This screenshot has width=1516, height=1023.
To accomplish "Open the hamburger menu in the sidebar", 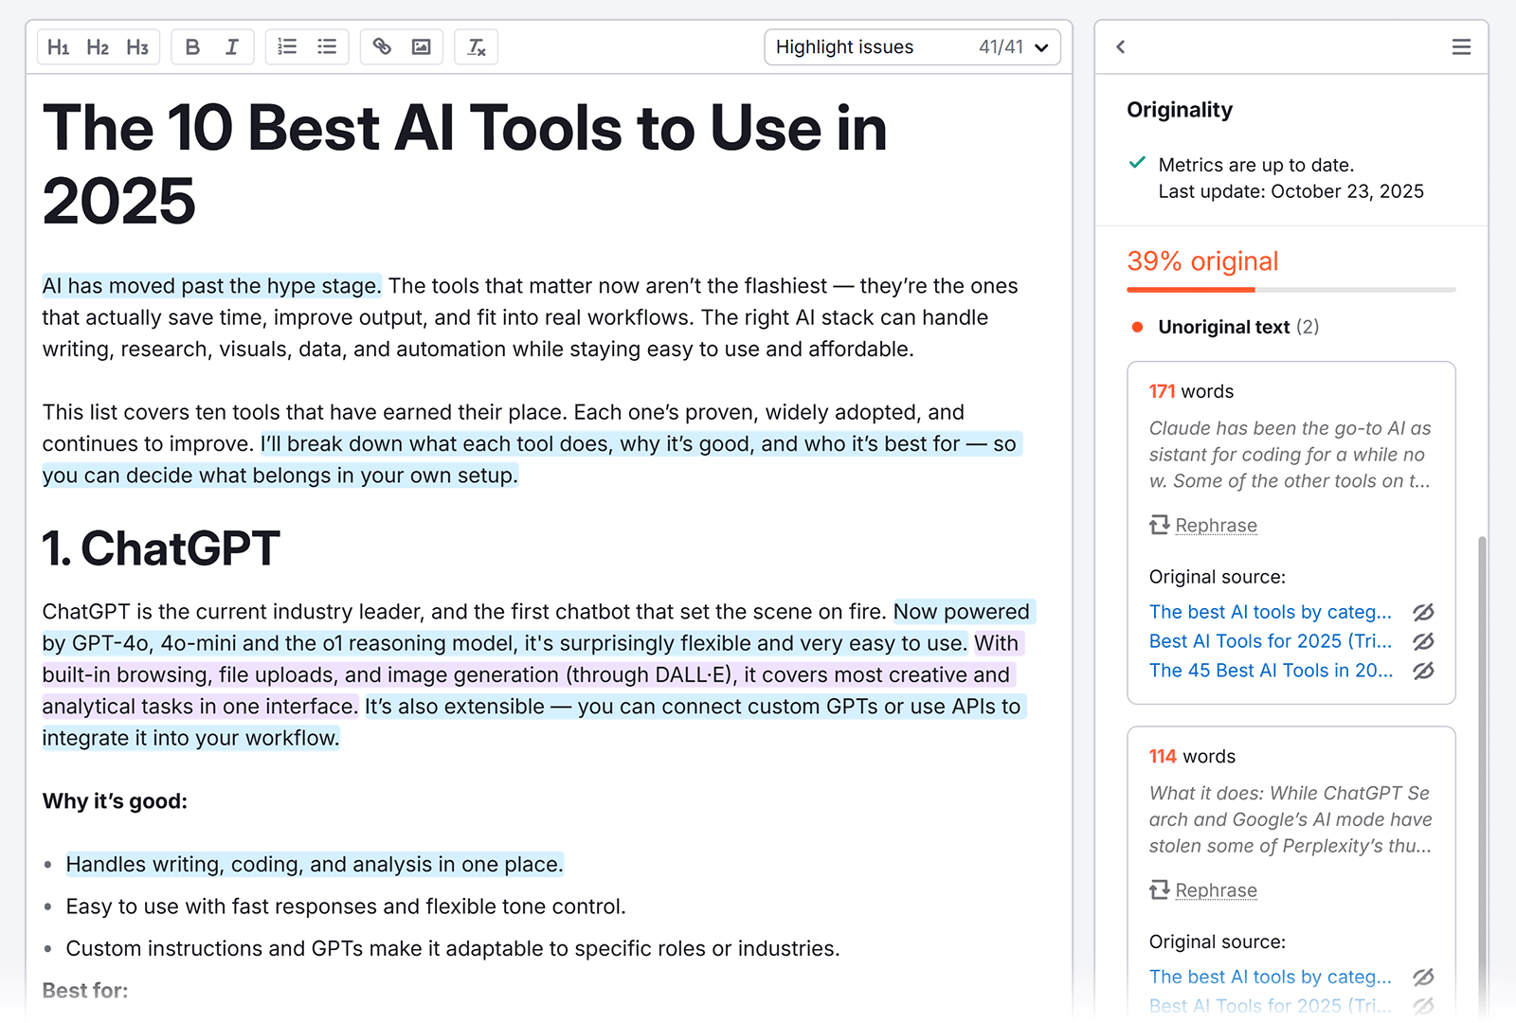I will (x=1460, y=46).
